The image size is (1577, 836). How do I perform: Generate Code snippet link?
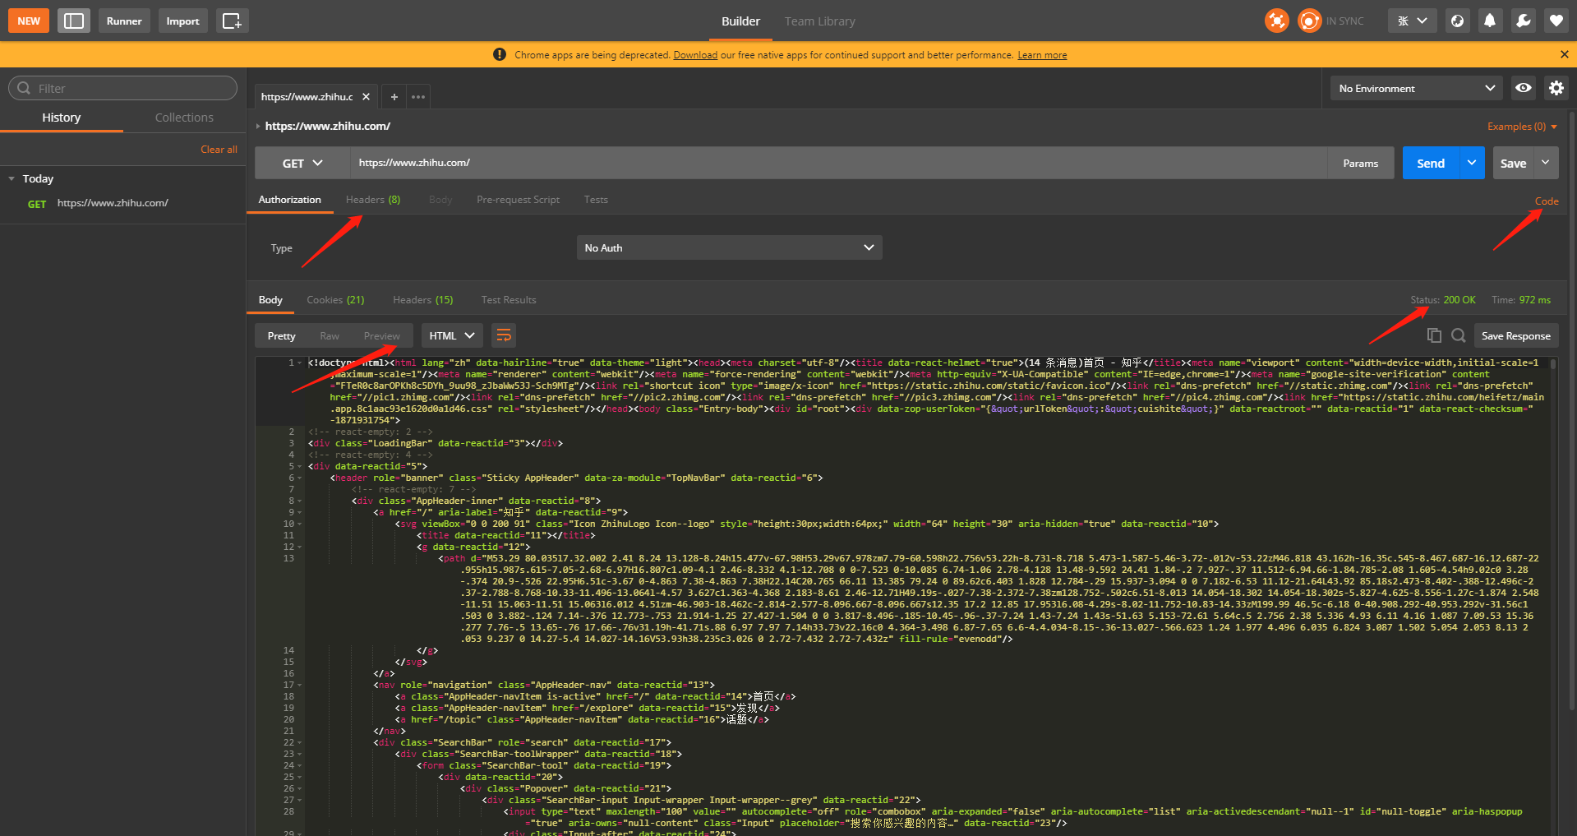[x=1547, y=201]
